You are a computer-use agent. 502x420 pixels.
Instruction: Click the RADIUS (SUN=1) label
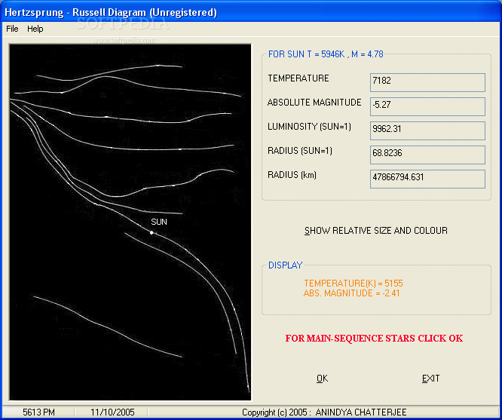coord(300,151)
